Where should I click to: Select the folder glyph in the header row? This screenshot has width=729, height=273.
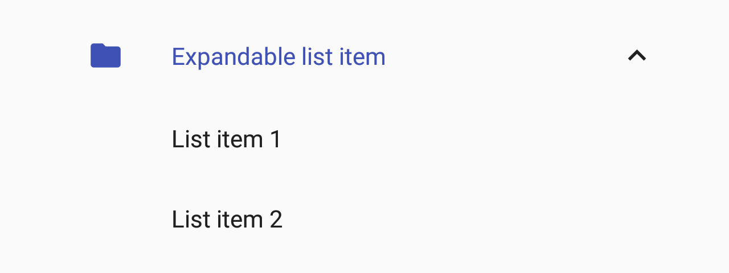pos(105,56)
